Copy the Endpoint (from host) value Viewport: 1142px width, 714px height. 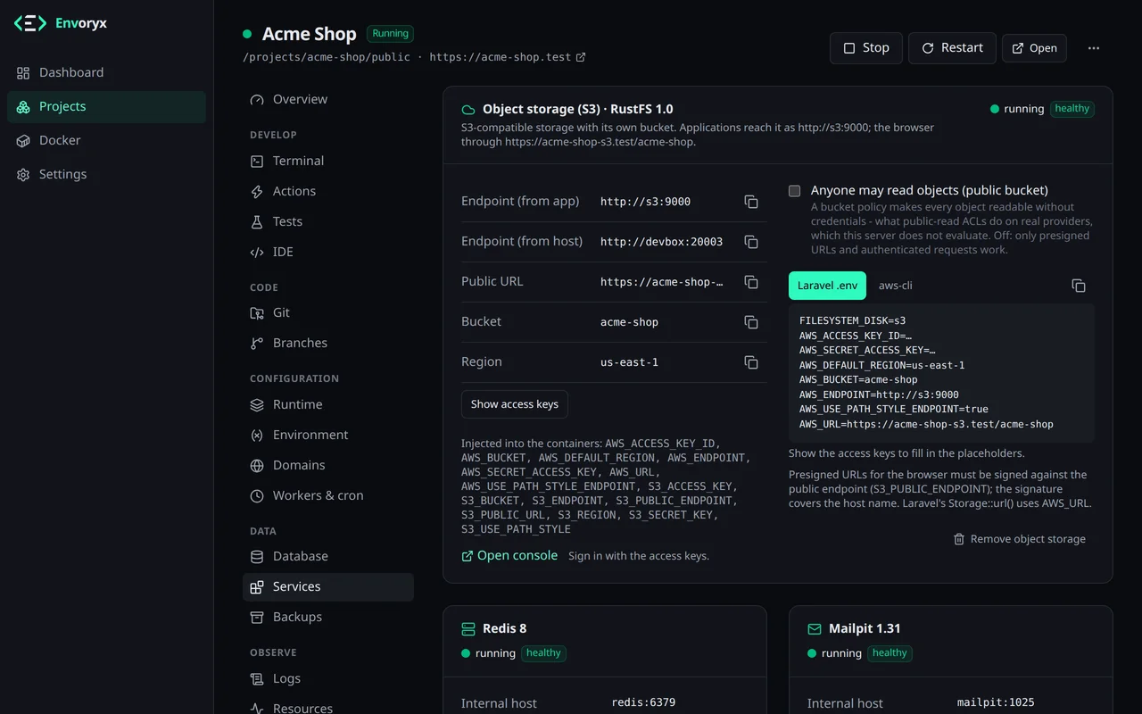pos(751,242)
